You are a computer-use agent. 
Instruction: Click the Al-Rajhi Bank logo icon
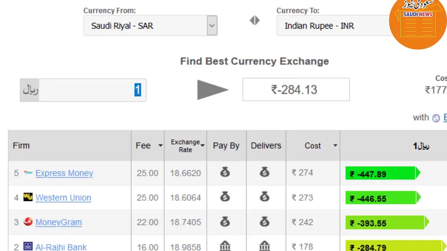[28, 246]
